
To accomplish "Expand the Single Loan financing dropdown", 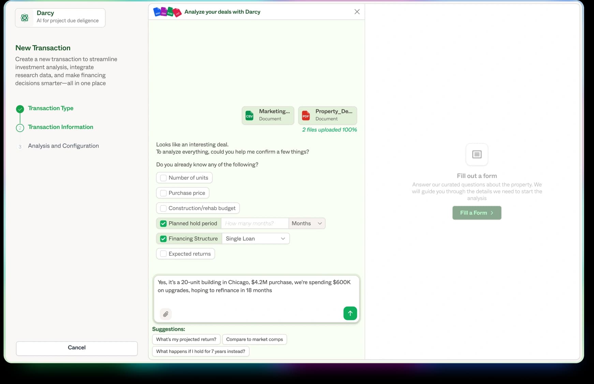I will (x=255, y=238).
